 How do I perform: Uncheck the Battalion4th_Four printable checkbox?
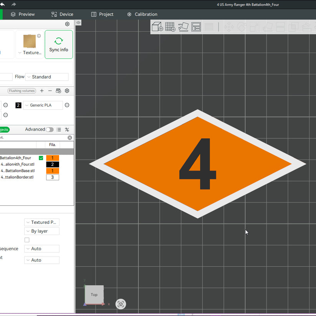point(41,158)
